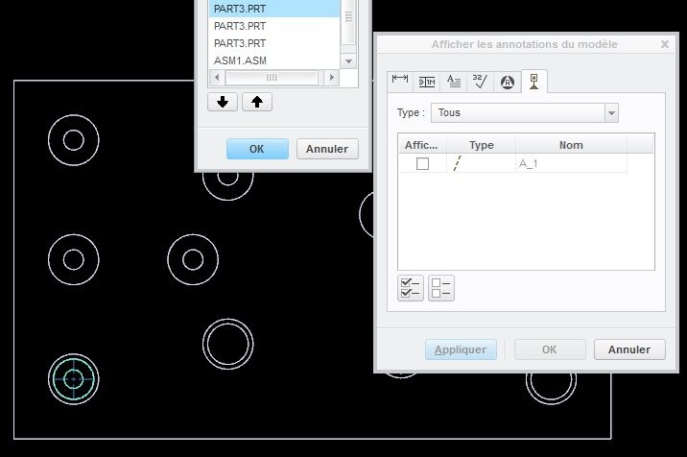The image size is (687, 457).
Task: Click OK in annotations dialog
Action: click(x=550, y=349)
